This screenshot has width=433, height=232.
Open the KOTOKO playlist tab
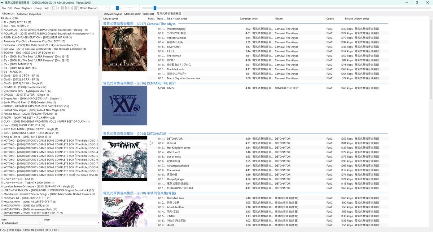pos(148,14)
